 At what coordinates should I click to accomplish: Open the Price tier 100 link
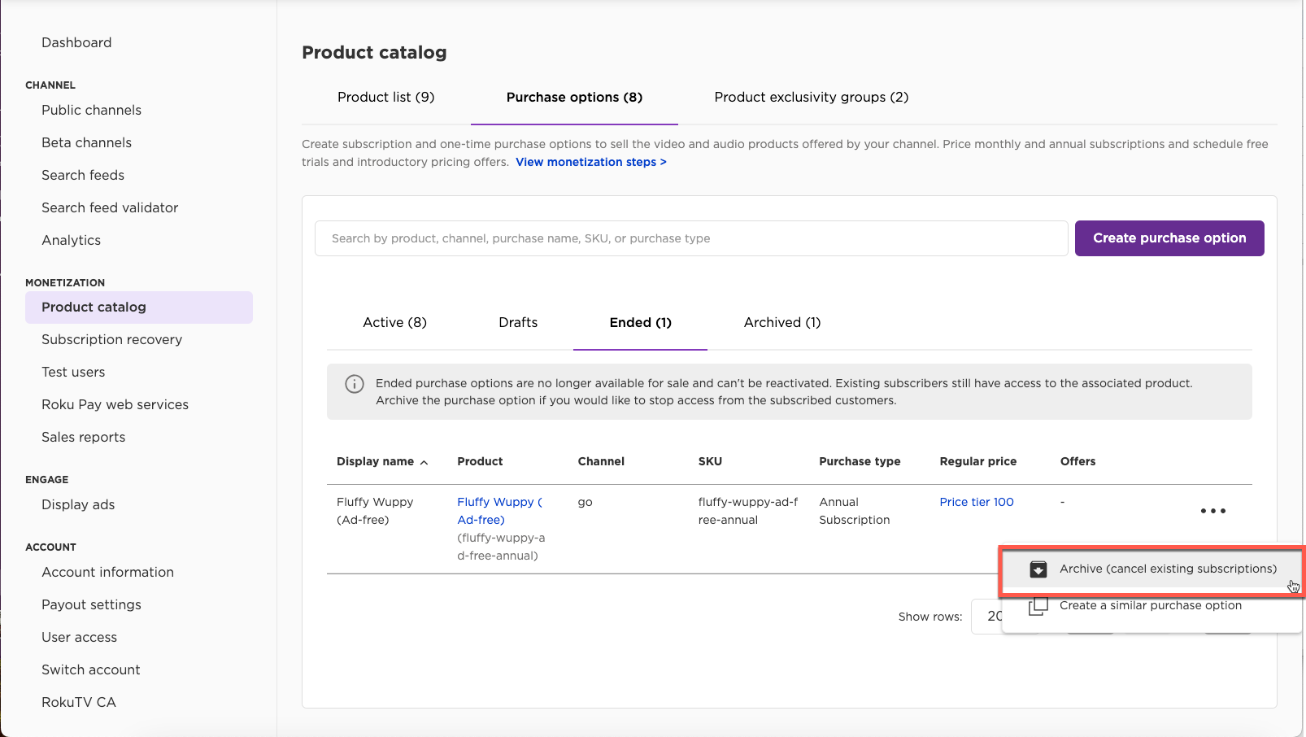point(976,503)
